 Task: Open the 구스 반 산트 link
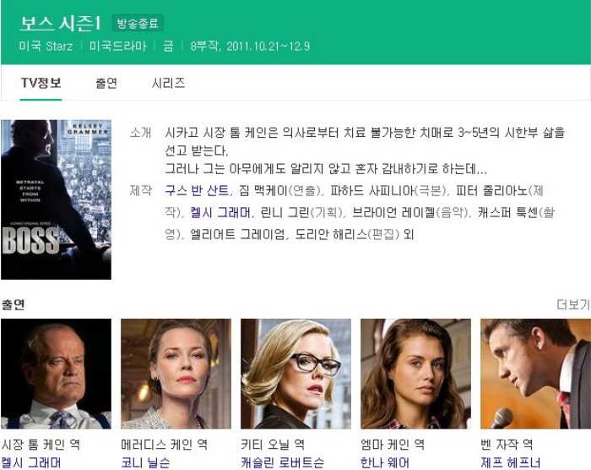197,191
